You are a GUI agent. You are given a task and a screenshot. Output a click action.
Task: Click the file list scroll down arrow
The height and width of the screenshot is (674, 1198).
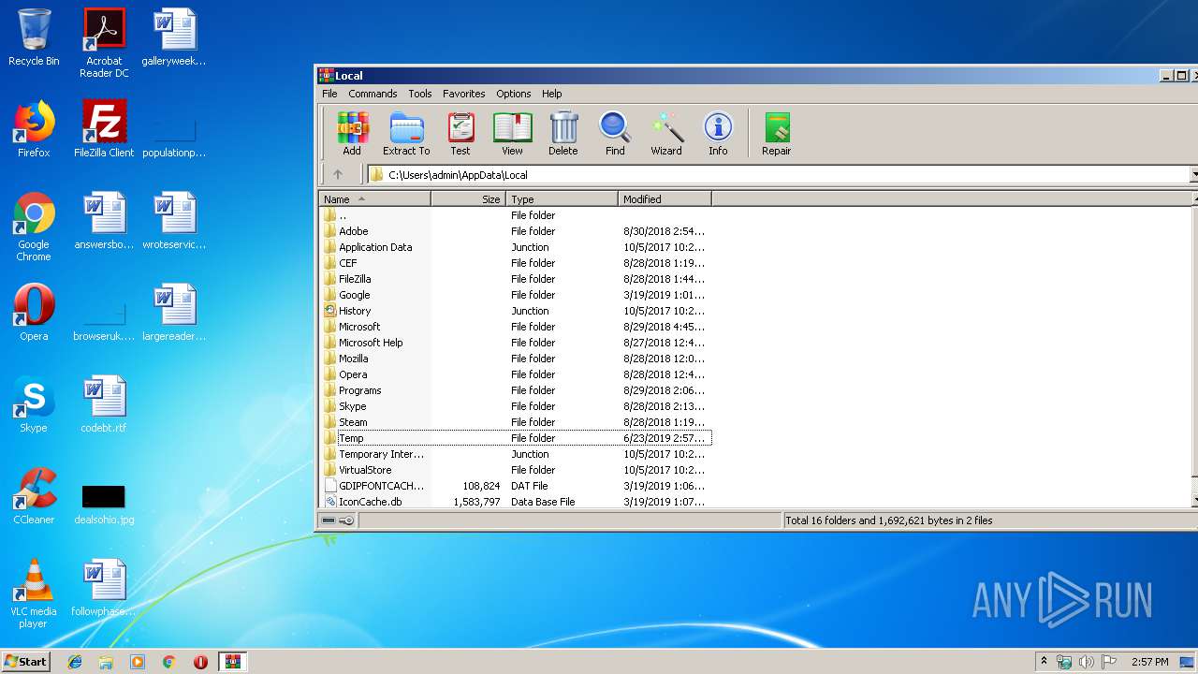(1194, 502)
